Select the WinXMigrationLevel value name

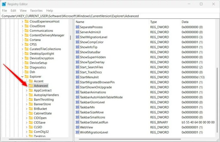(94, 132)
